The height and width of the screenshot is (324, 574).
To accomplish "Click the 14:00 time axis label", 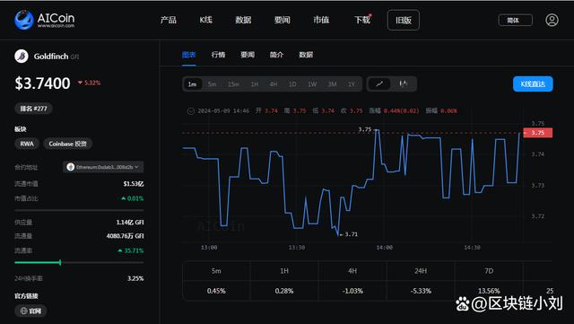I will pyautogui.click(x=385, y=248).
